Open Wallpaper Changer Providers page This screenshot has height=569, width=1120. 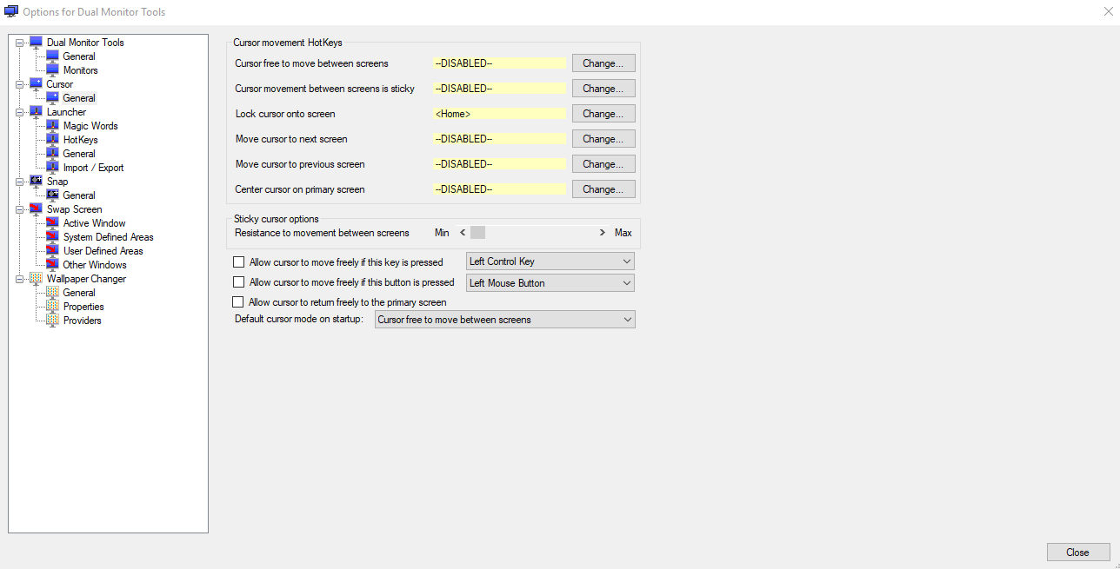[82, 321]
